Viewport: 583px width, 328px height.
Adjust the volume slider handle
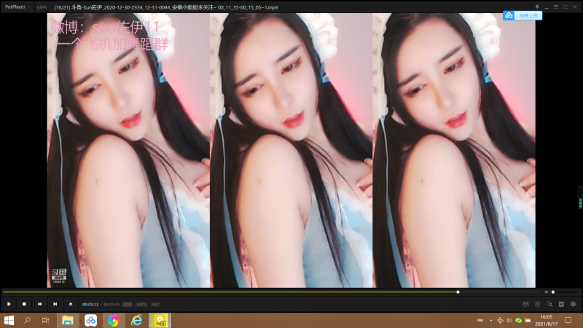pos(553,292)
